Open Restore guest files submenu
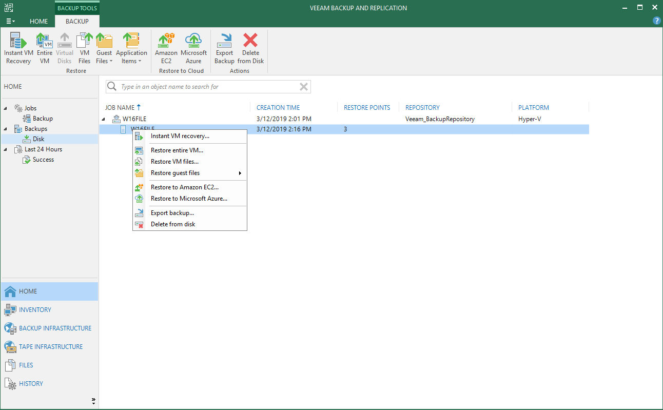Screen dimensions: 663x410 tap(190, 173)
